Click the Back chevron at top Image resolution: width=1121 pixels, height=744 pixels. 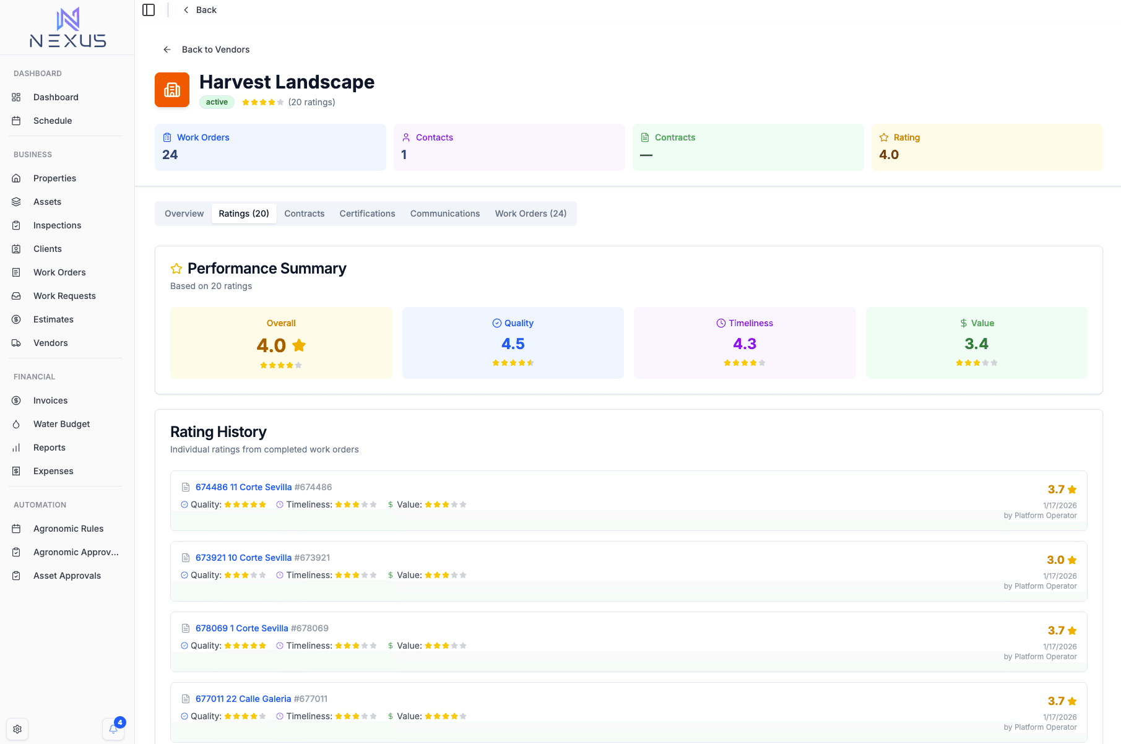186,10
